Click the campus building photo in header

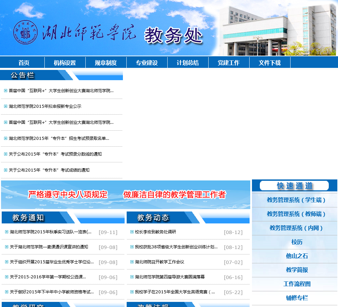tap(278, 30)
